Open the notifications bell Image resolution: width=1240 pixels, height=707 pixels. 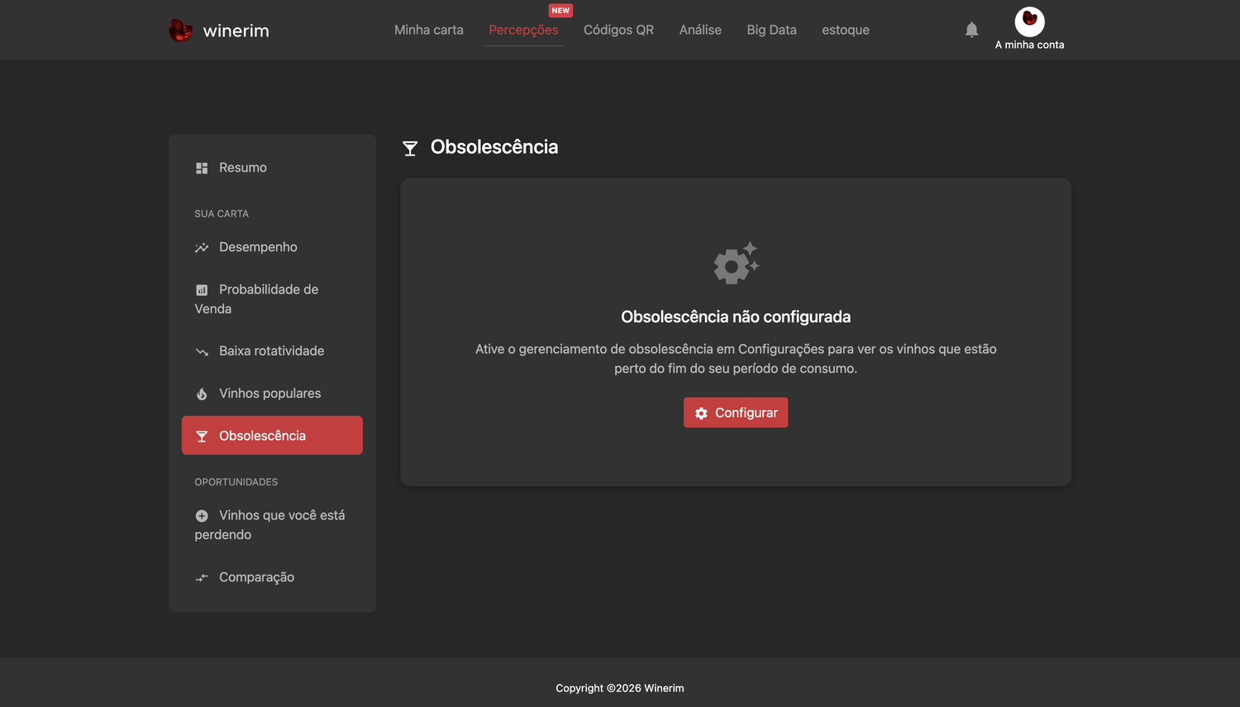click(971, 30)
